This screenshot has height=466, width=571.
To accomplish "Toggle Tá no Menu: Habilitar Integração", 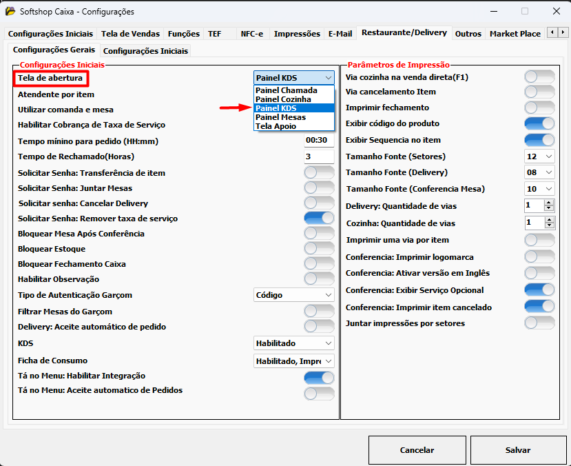I will click(x=319, y=377).
